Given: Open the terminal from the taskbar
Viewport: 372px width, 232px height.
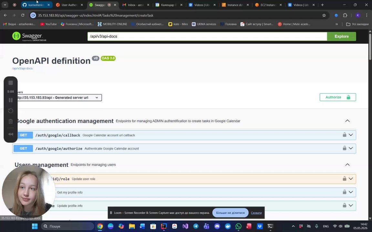Looking at the screenshot, I should pos(270,226).
